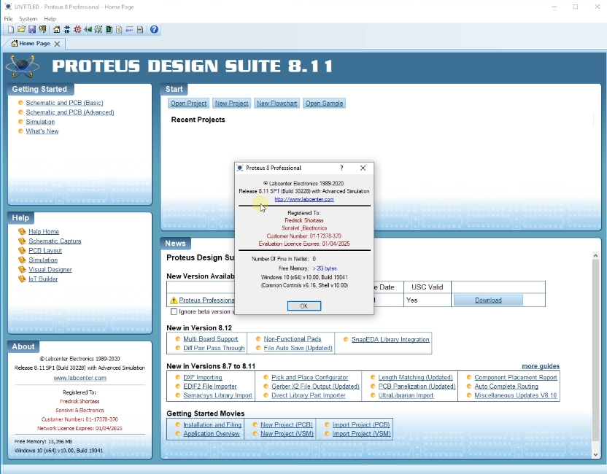Open PCB Layout using the red toolbar icon
Viewport: 607px width, 474px height.
point(77,30)
